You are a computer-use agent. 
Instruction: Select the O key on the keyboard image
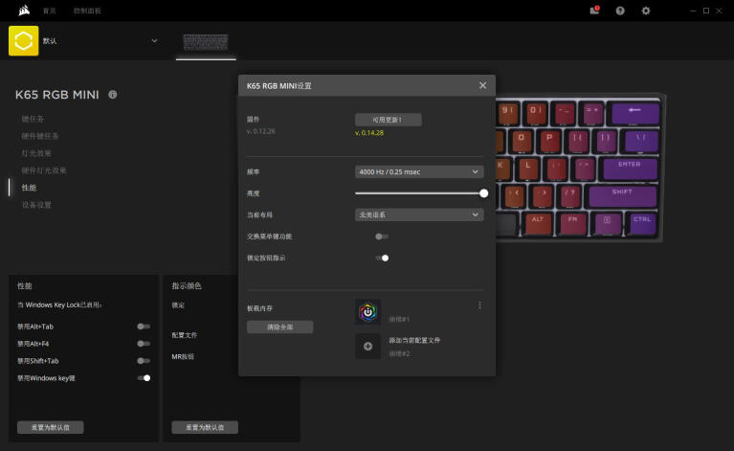521,142
